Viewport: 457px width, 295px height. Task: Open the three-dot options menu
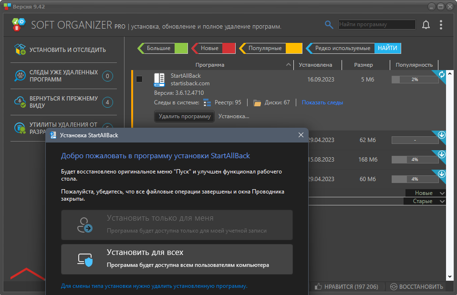[441, 25]
